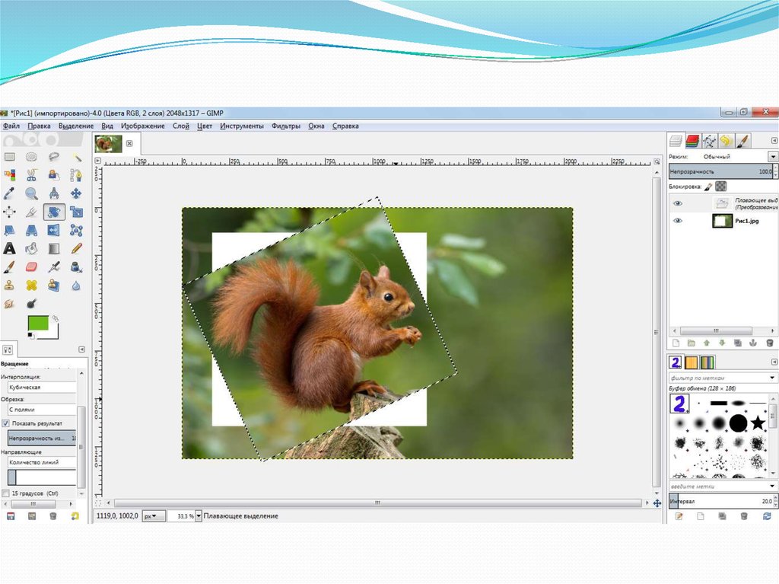Image resolution: width=779 pixels, height=584 pixels.
Task: Uncheck the Показать результат checkbox
Action: (x=6, y=423)
